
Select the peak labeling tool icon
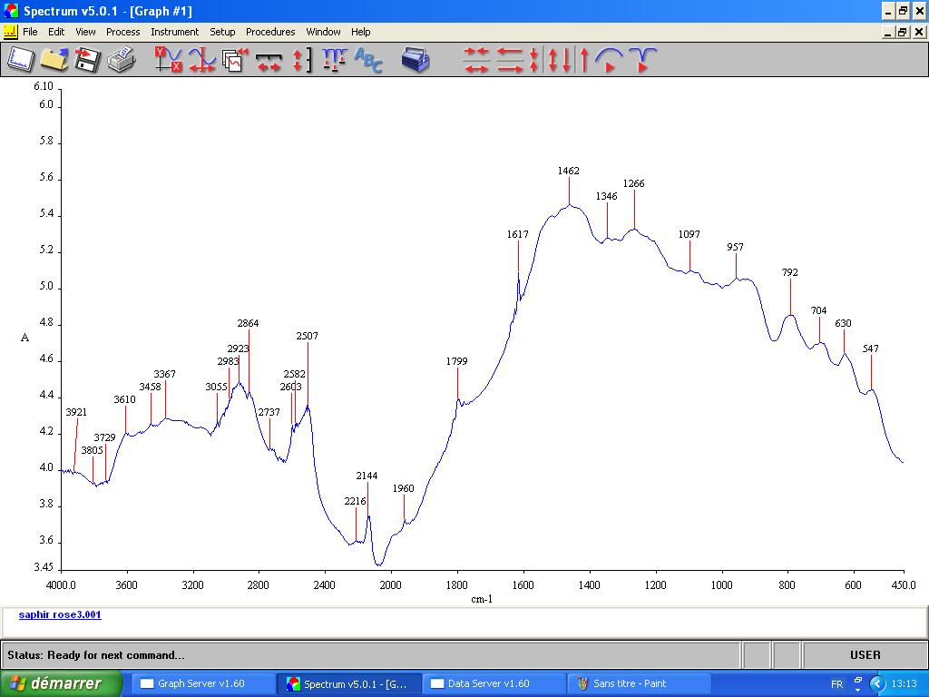point(335,60)
